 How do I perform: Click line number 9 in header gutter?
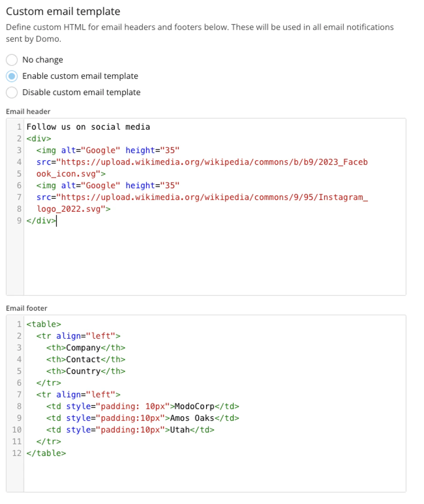[19, 221]
